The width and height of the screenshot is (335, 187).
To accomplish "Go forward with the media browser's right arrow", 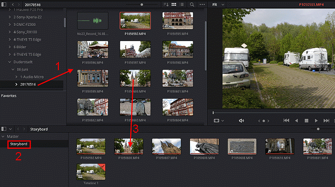I will pyautogui.click(x=19, y=4).
